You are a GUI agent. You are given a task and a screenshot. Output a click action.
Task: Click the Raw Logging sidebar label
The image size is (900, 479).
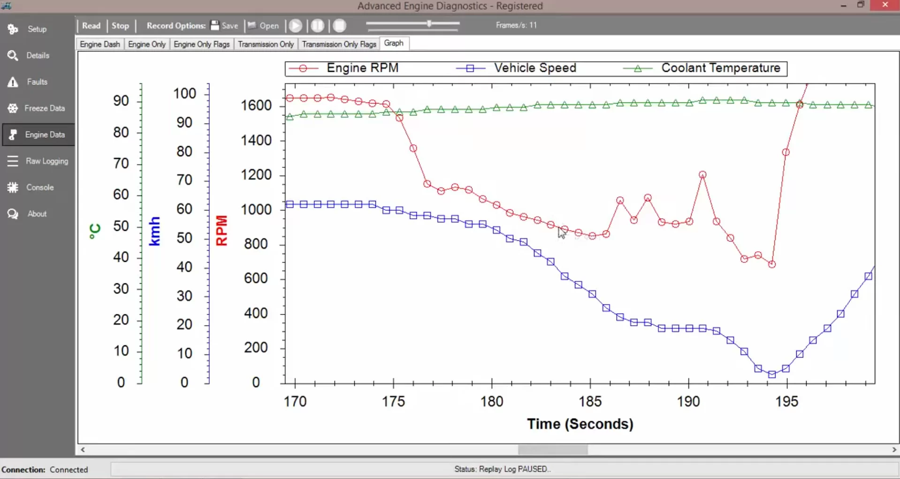[x=47, y=161]
